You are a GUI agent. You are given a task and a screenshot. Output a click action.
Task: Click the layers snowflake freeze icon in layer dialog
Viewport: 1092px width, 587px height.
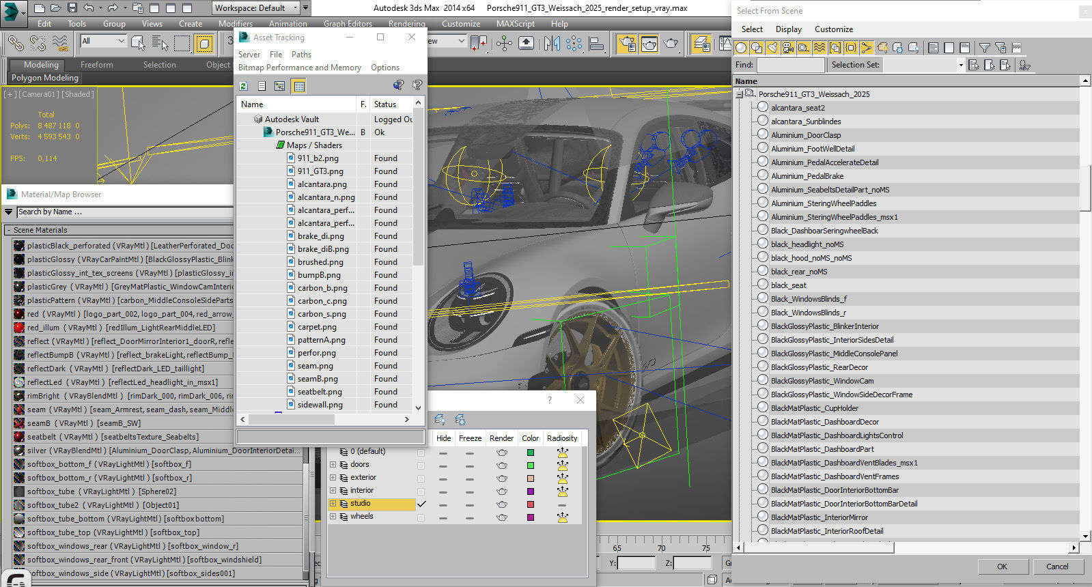click(460, 420)
